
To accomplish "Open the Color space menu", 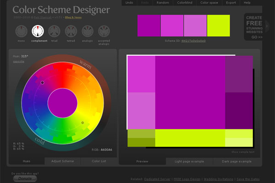I will point(209,3).
